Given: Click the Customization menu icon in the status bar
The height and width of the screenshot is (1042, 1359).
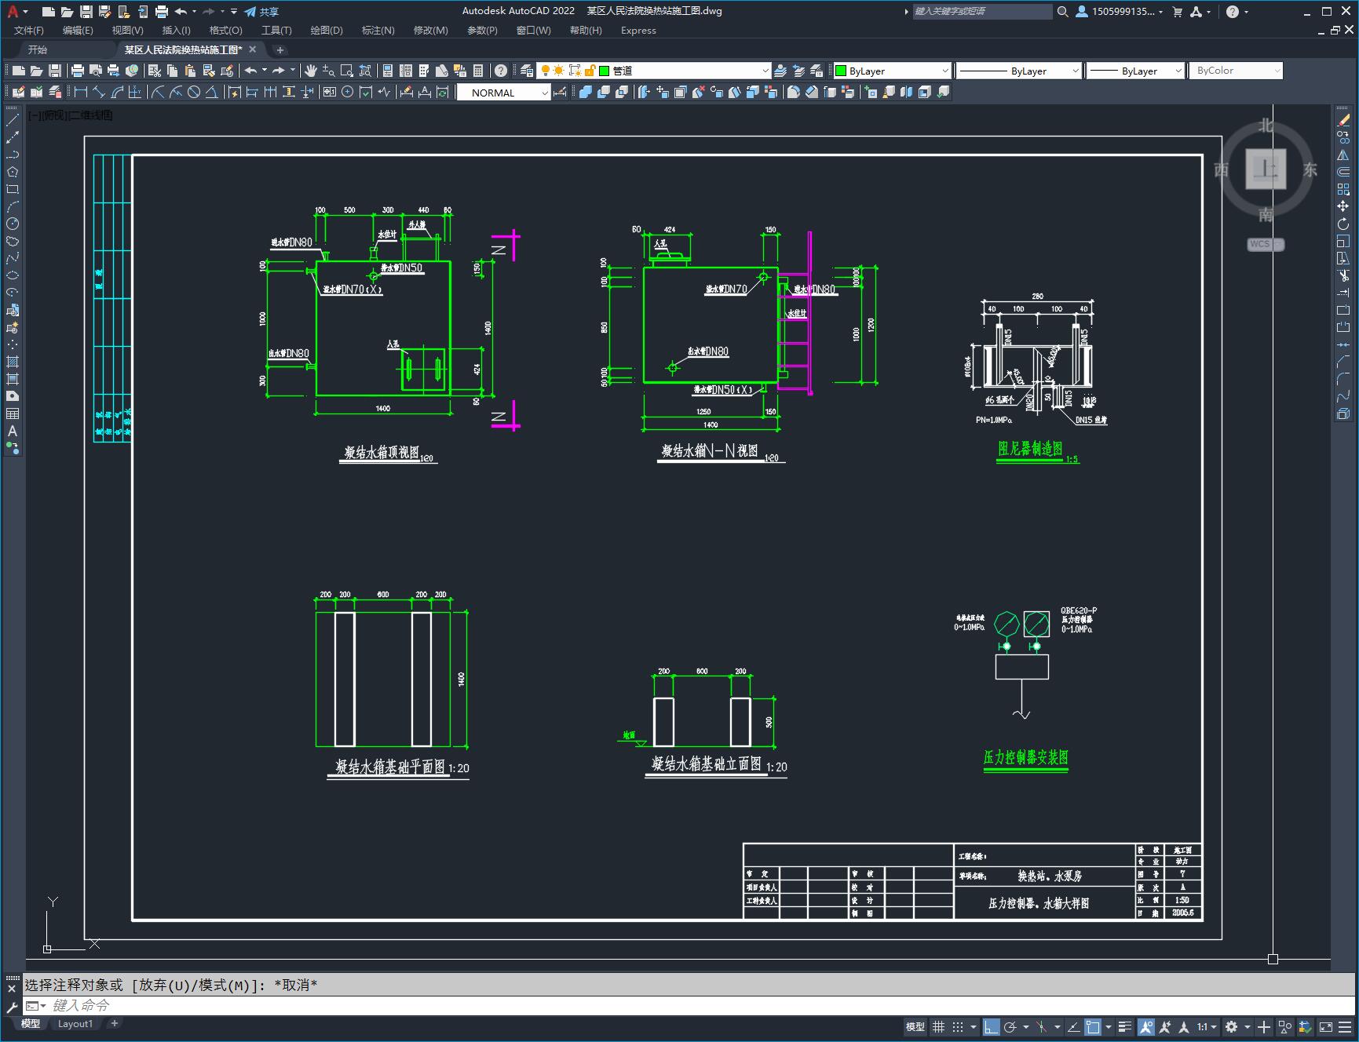Looking at the screenshot, I should tap(1345, 1026).
